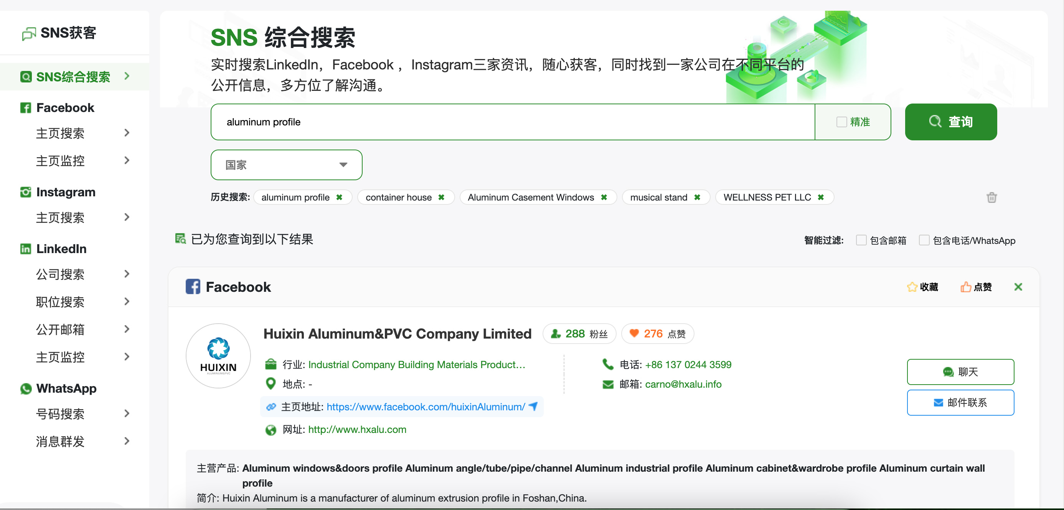Remove 'WELLNESS PET LLC' history tag
The width and height of the screenshot is (1064, 510).
point(821,197)
